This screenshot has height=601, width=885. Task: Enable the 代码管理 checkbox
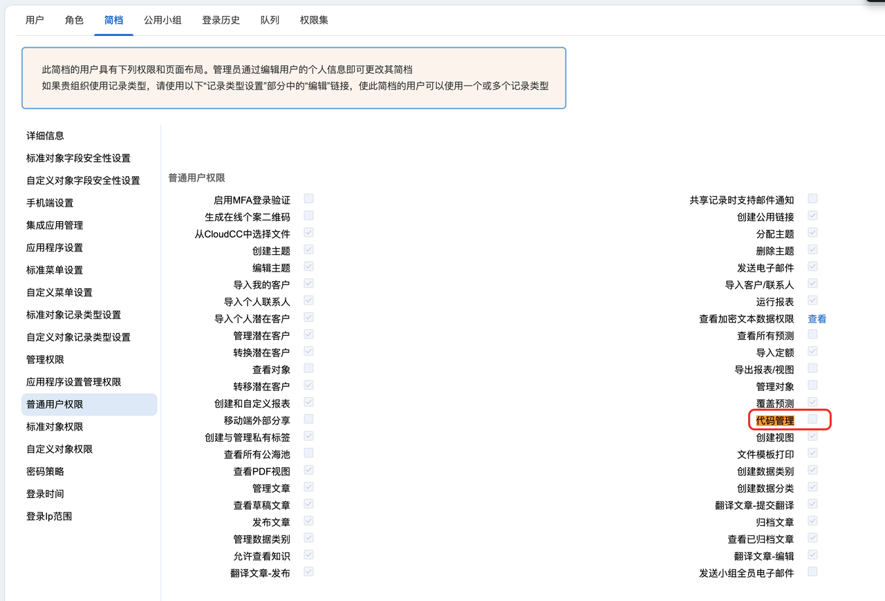[812, 419]
